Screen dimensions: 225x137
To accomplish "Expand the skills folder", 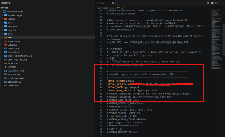I will click(2, 34).
